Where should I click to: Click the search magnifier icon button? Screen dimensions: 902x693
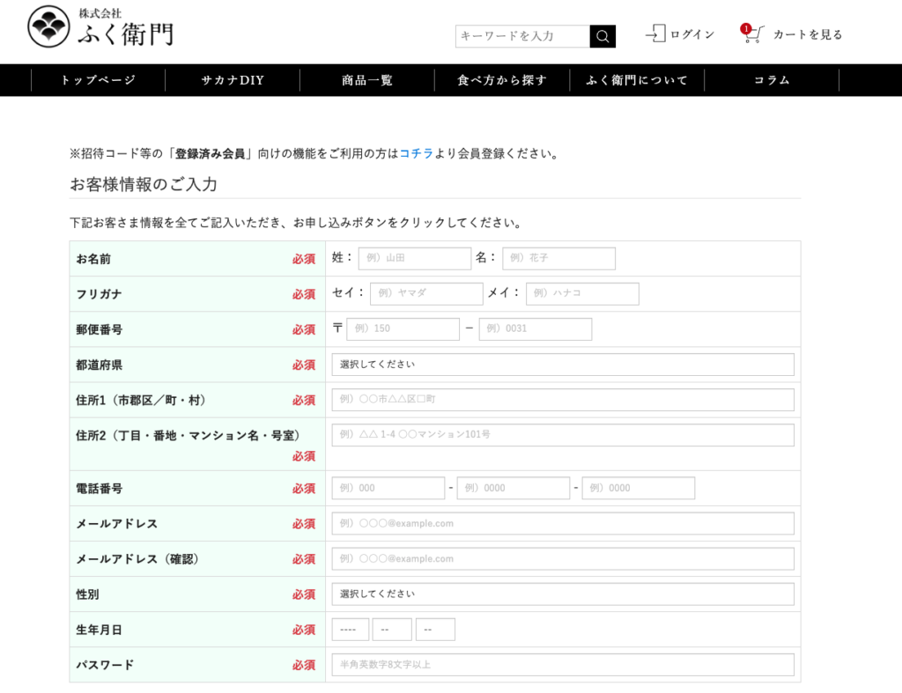coord(603,36)
